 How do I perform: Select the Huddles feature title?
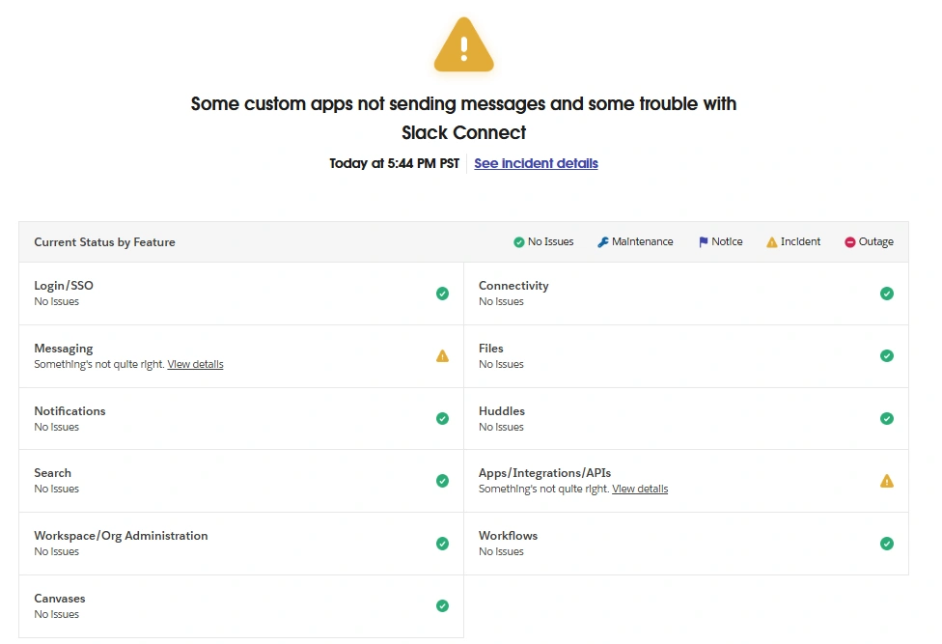click(x=502, y=411)
